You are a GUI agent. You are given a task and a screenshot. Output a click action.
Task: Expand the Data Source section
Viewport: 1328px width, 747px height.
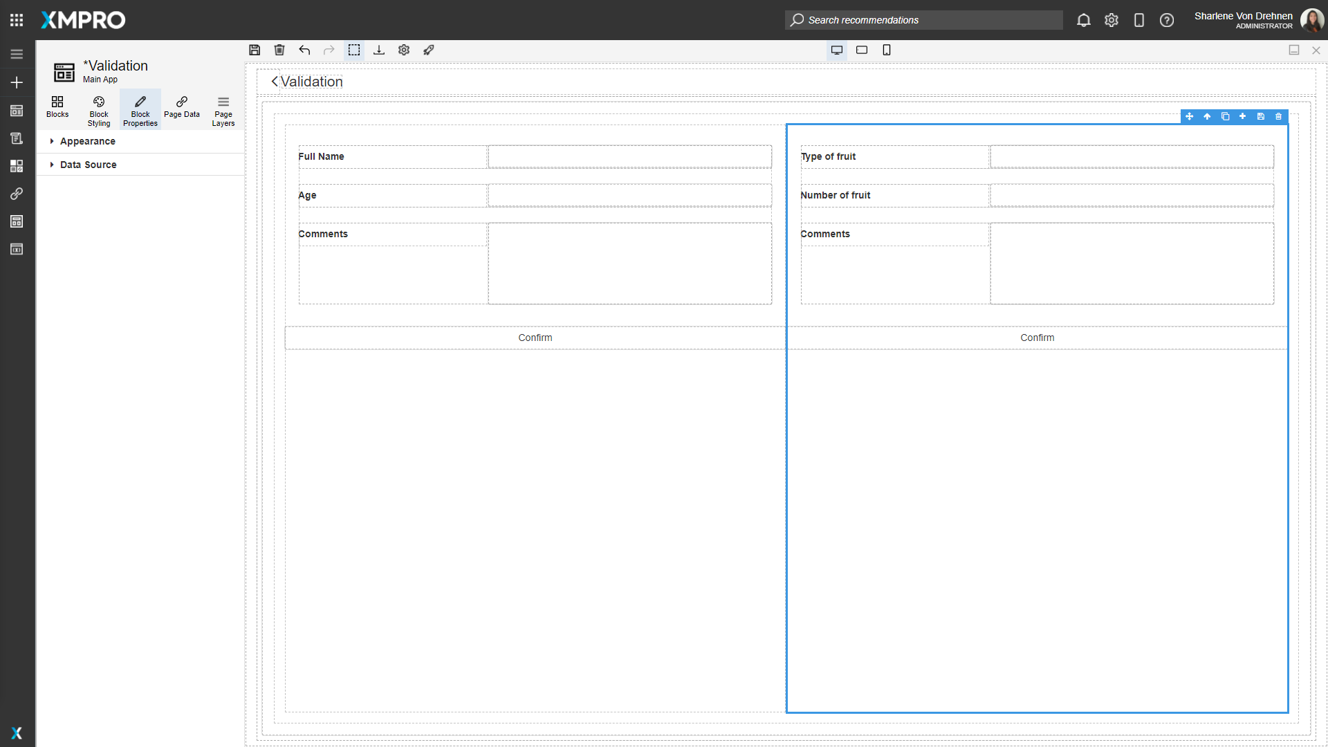pos(88,165)
